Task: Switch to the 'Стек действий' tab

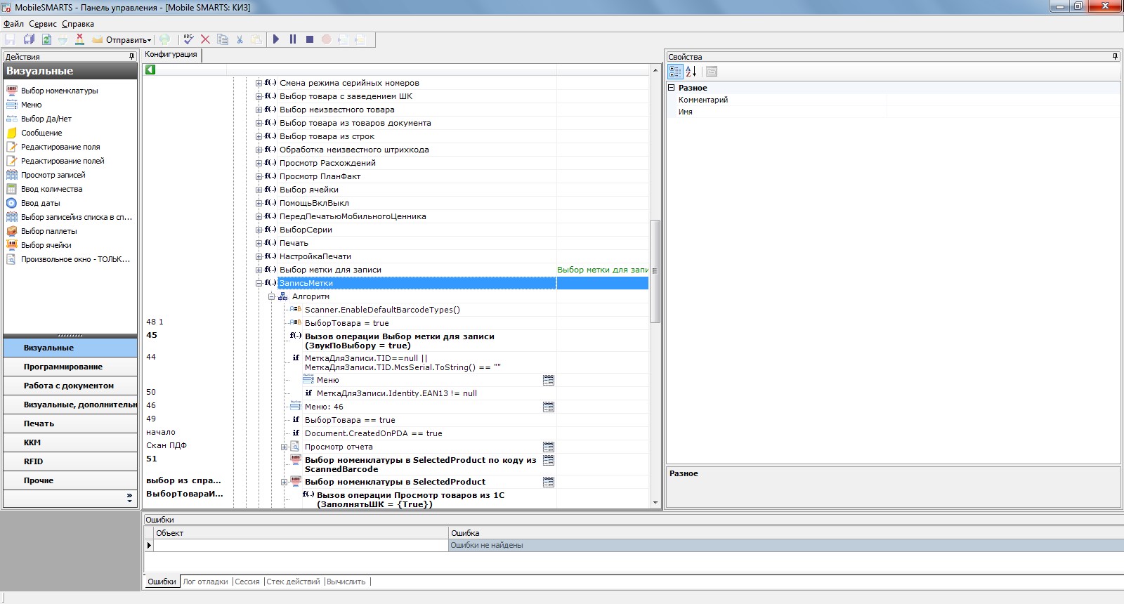Action: pyautogui.click(x=293, y=582)
